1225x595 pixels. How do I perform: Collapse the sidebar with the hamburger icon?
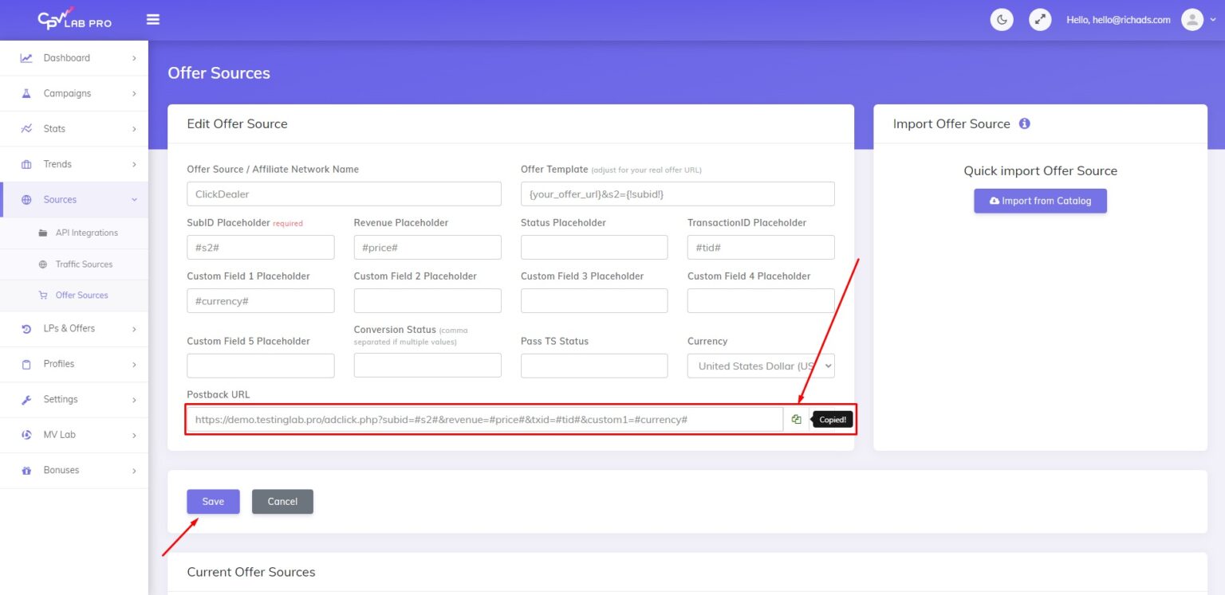tap(152, 19)
